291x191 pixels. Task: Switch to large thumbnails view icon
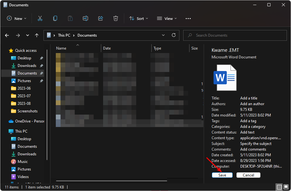pyautogui.click(x=286, y=187)
